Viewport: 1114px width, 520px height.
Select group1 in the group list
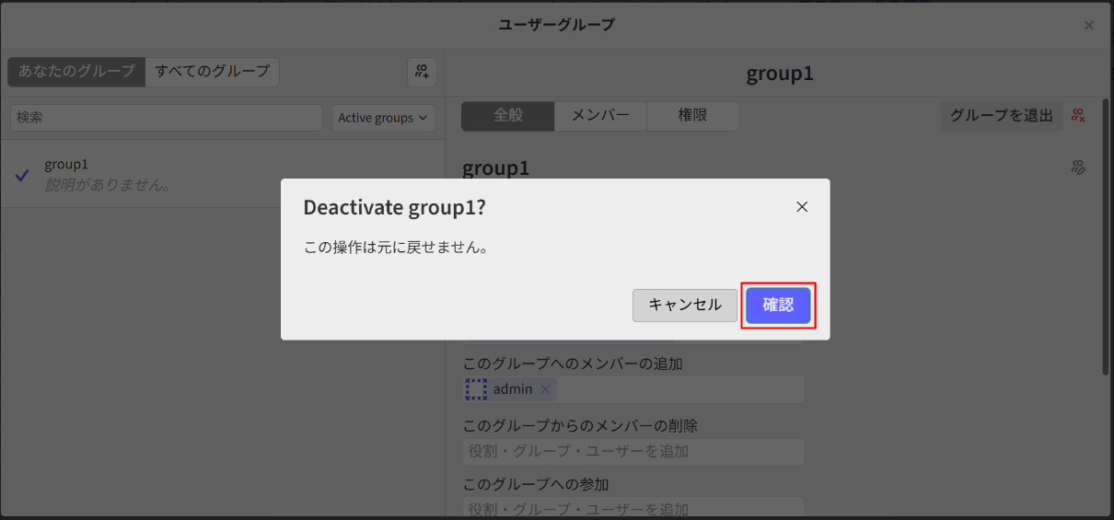click(x=223, y=174)
